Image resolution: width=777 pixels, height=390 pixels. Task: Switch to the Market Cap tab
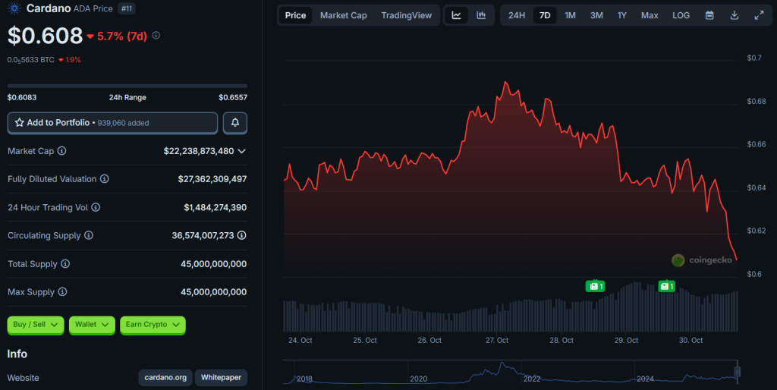click(x=343, y=15)
